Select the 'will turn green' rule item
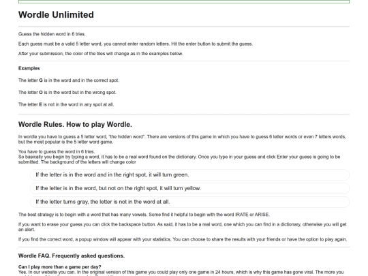368x276 pixels. click(189, 175)
